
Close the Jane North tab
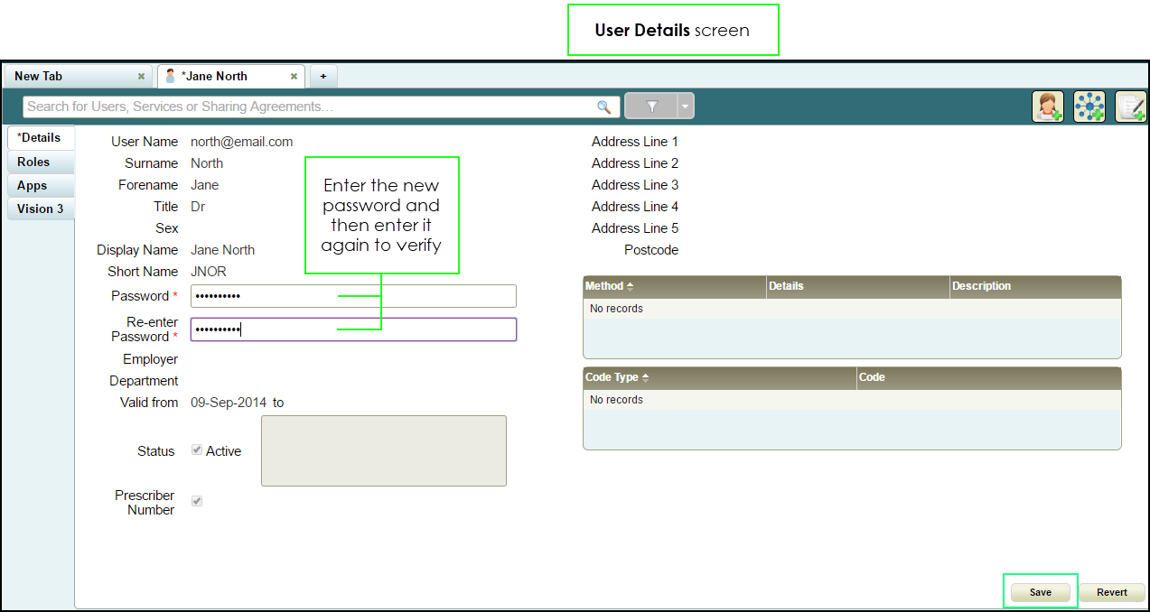294,77
